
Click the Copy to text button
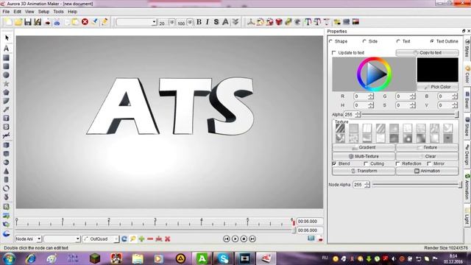point(427,52)
